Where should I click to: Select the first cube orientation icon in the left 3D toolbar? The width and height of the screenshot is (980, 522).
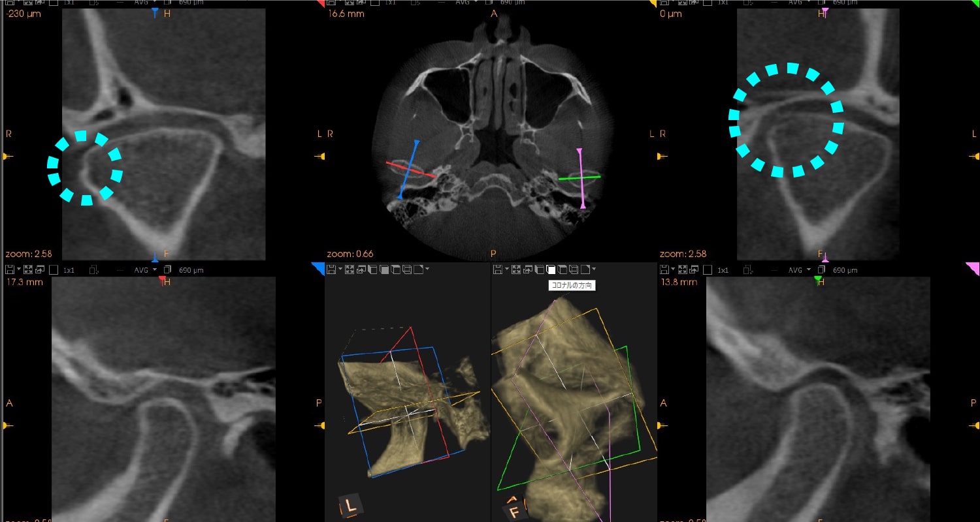[x=372, y=269]
